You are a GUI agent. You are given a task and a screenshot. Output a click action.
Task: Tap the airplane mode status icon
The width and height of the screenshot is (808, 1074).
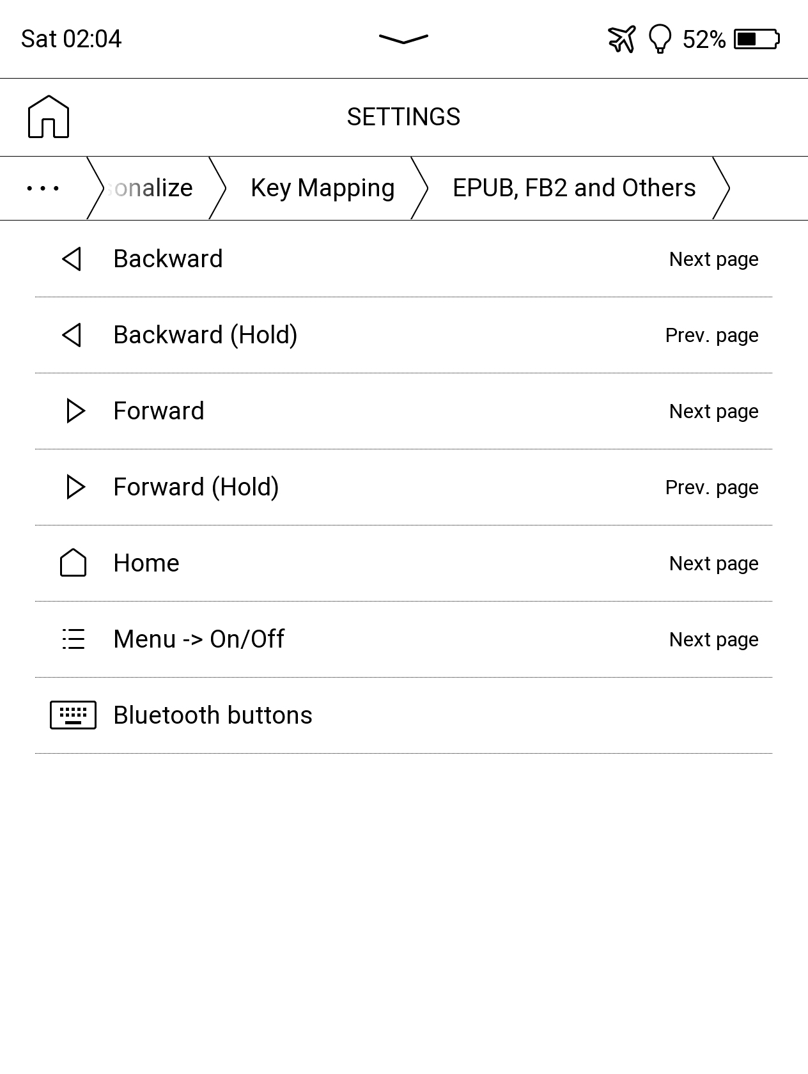click(x=621, y=39)
